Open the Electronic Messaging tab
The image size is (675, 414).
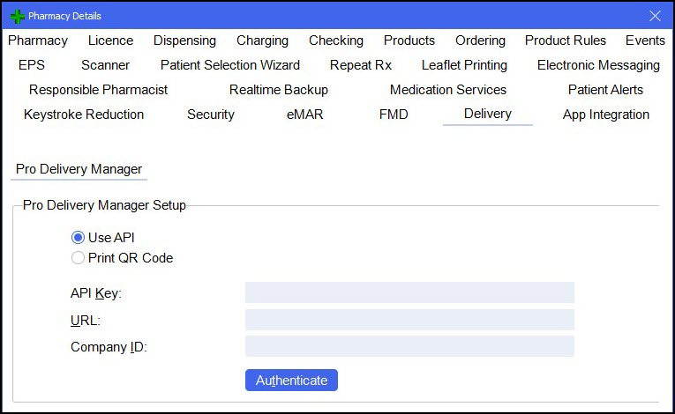598,65
